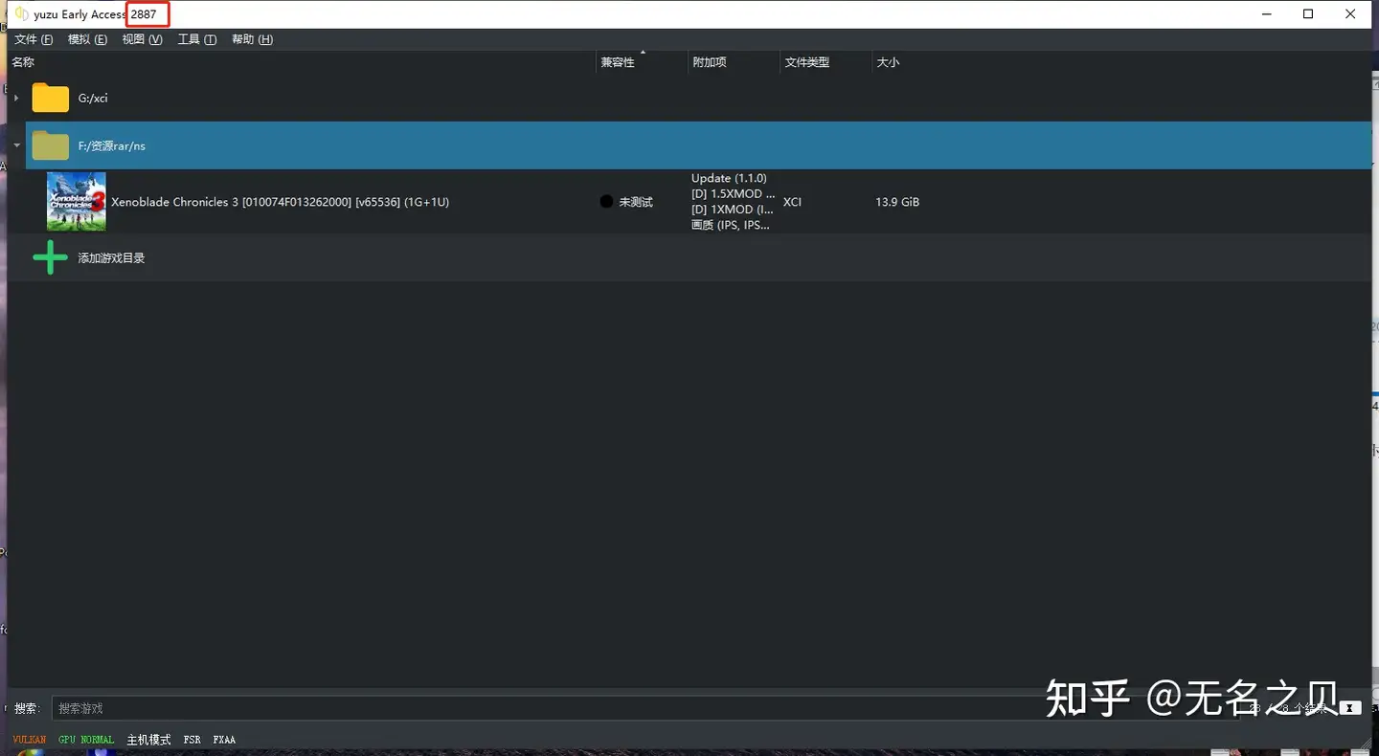The width and height of the screenshot is (1379, 756).
Task: Select the F:/资源rar/ns directory row
Action: click(698, 145)
